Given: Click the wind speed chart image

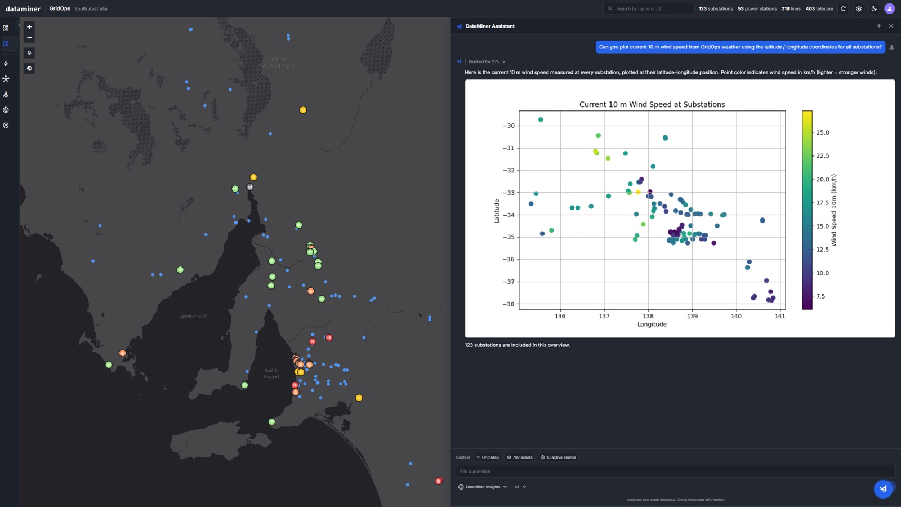Looking at the screenshot, I should (680, 208).
